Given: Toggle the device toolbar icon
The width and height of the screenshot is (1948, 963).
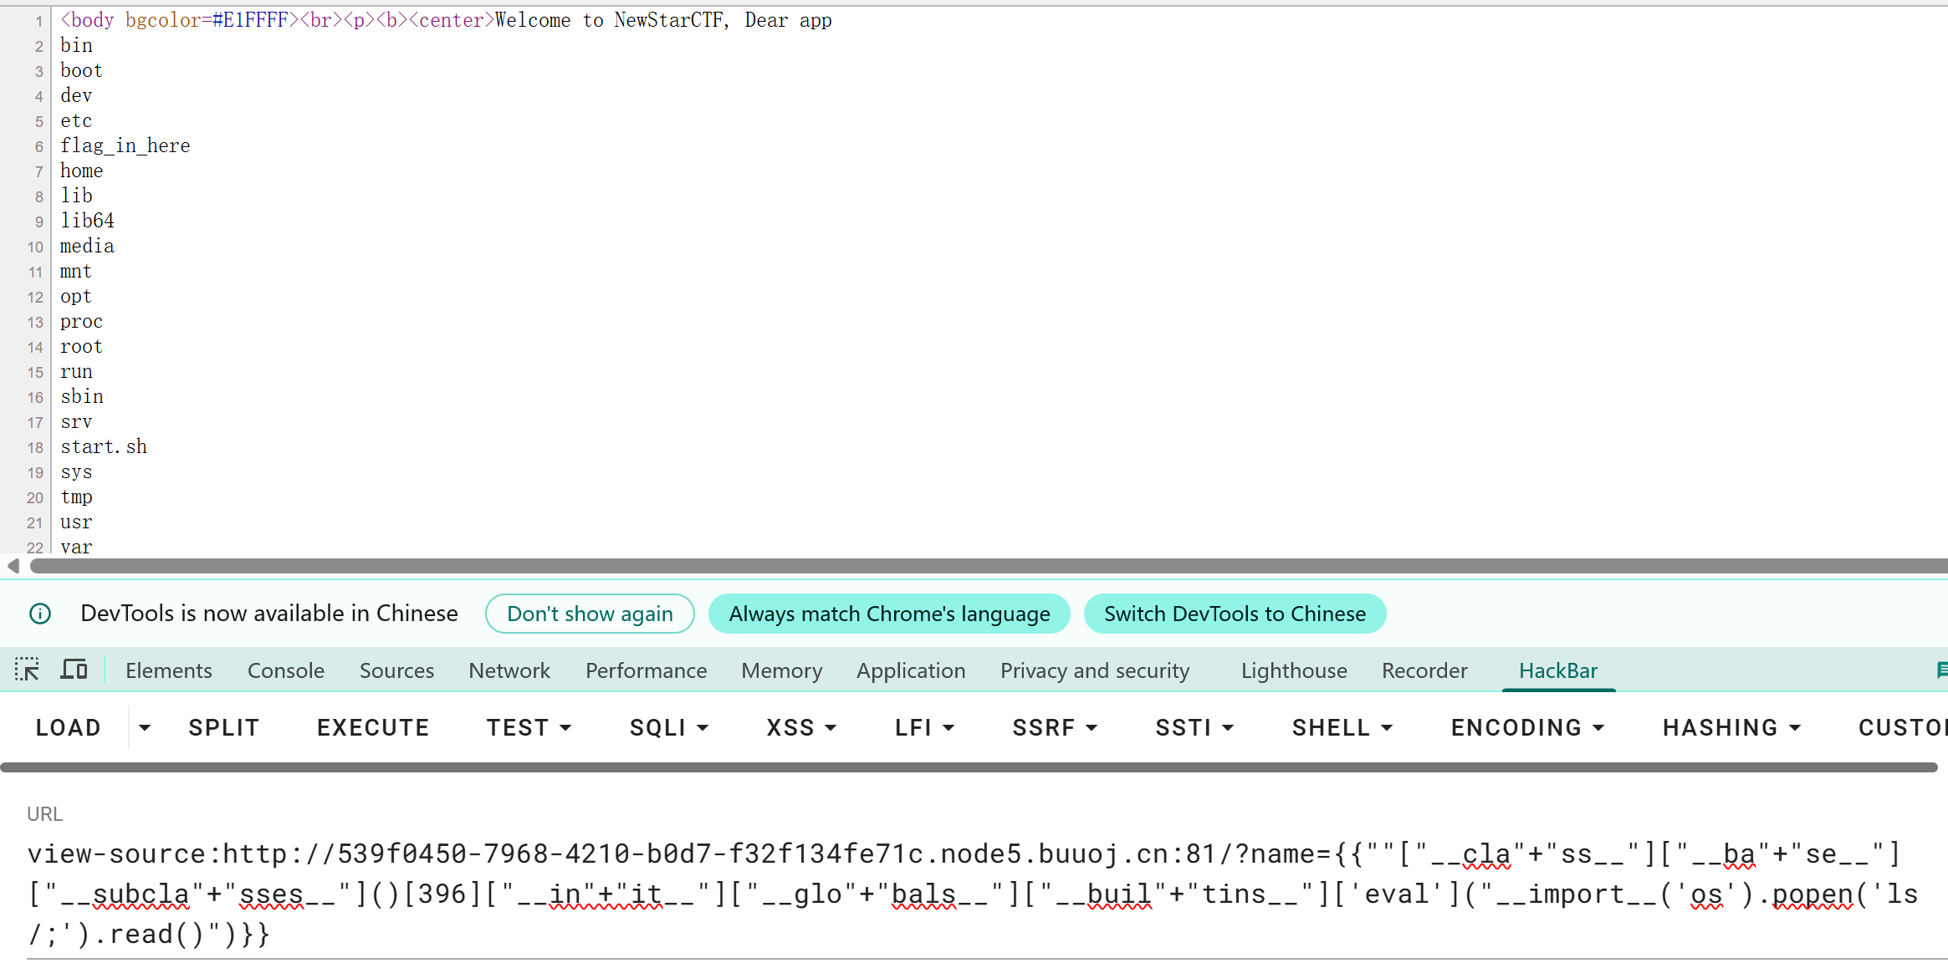Looking at the screenshot, I should pyautogui.click(x=74, y=670).
